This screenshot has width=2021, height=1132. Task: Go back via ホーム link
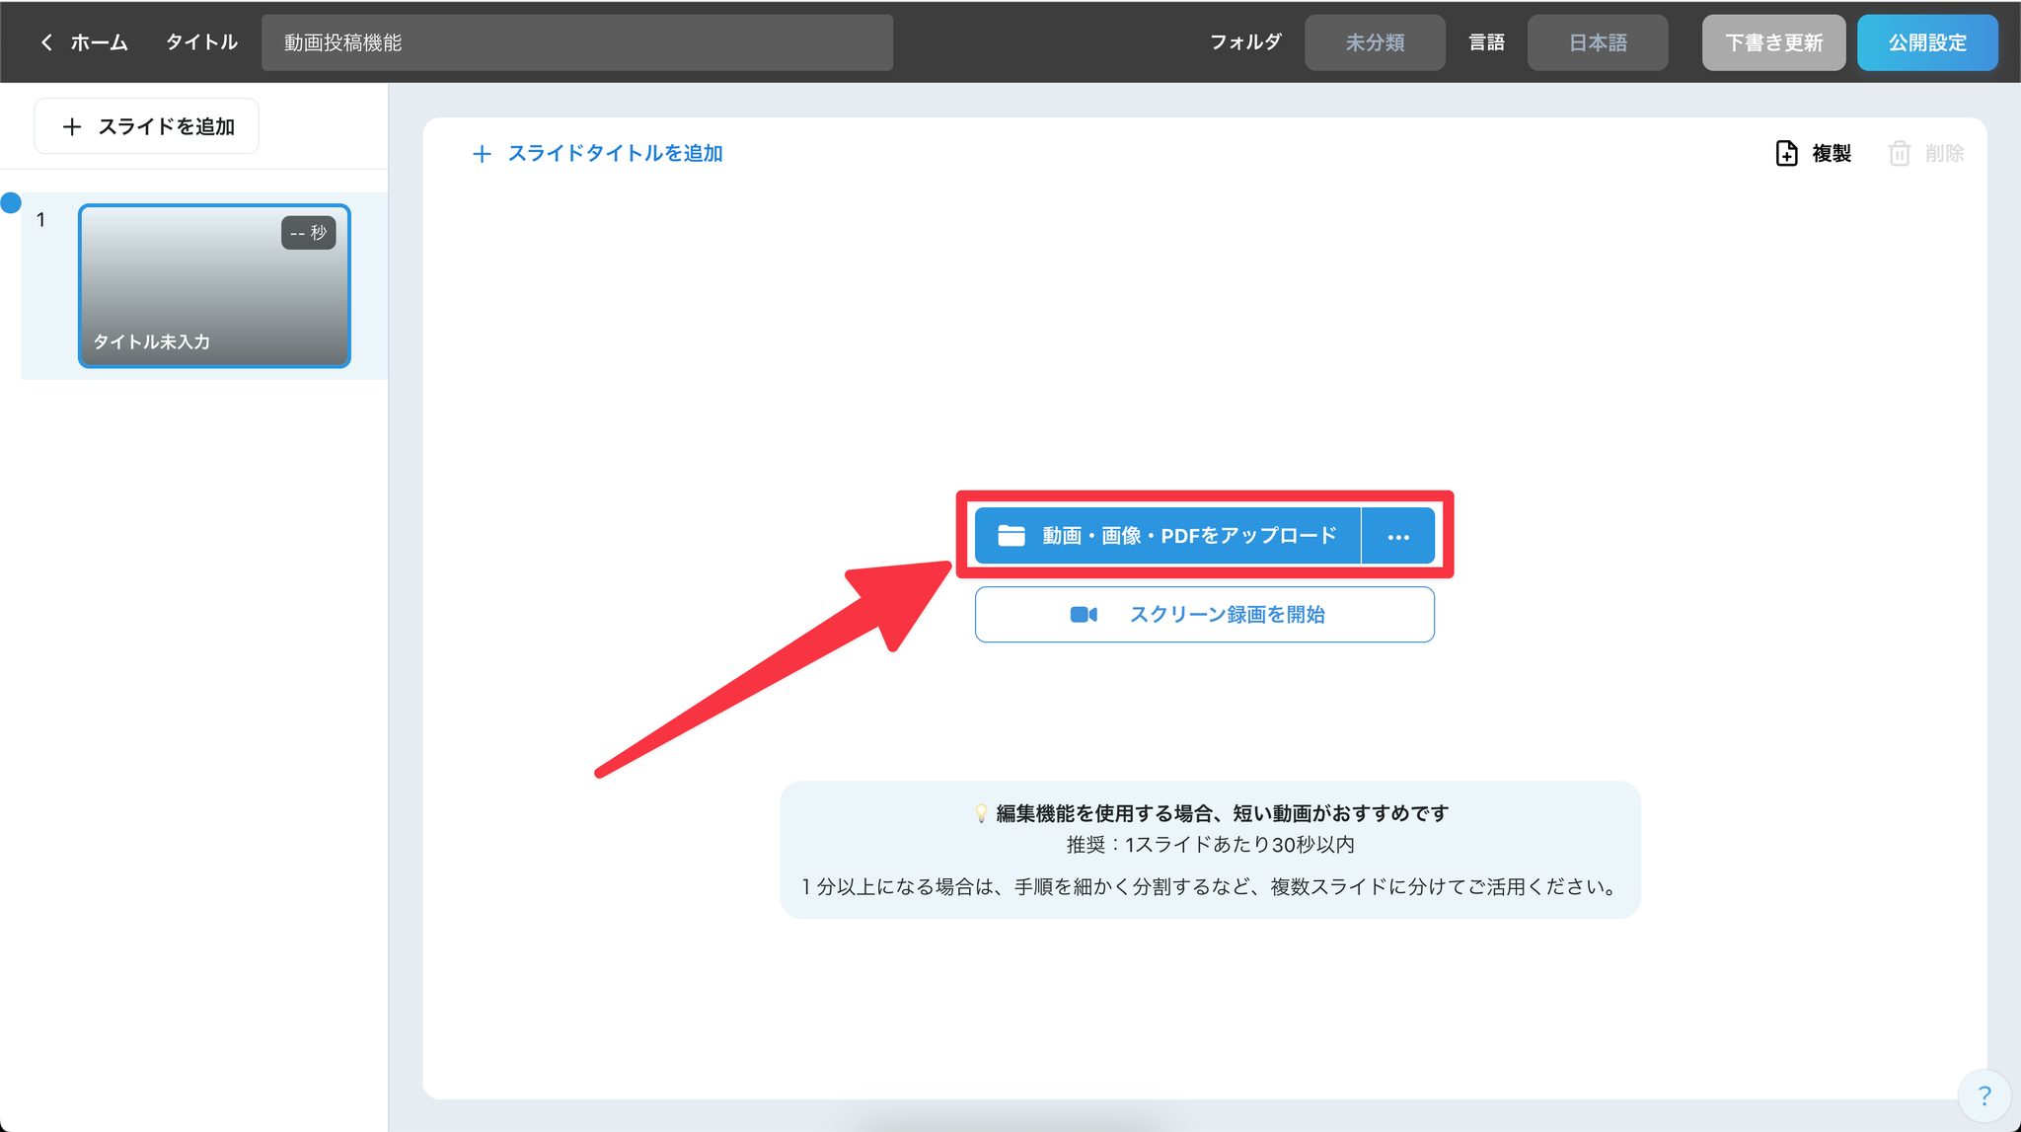point(99,42)
